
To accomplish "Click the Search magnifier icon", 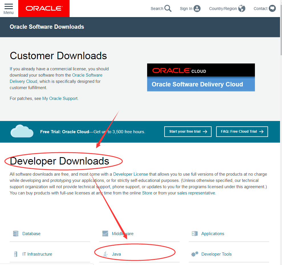I will coord(168,9).
